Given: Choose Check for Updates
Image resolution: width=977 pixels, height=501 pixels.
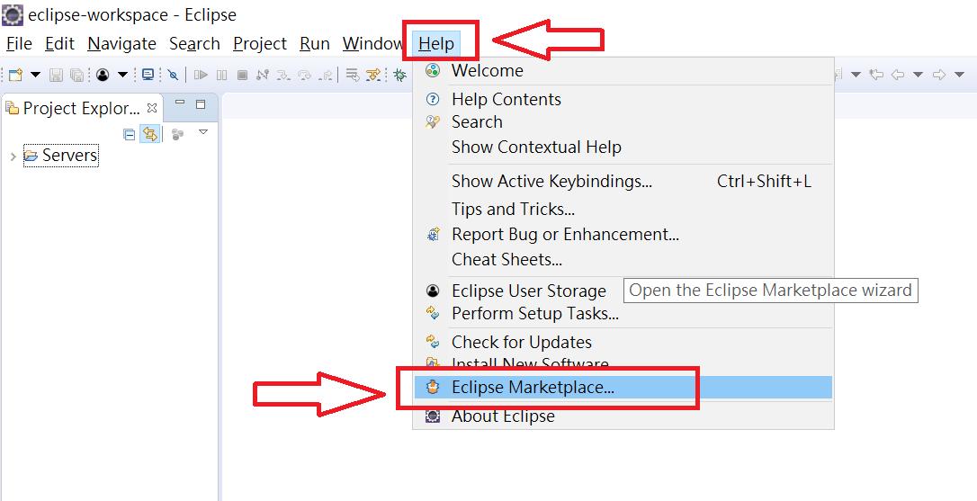Looking at the screenshot, I should tap(623, 342).
